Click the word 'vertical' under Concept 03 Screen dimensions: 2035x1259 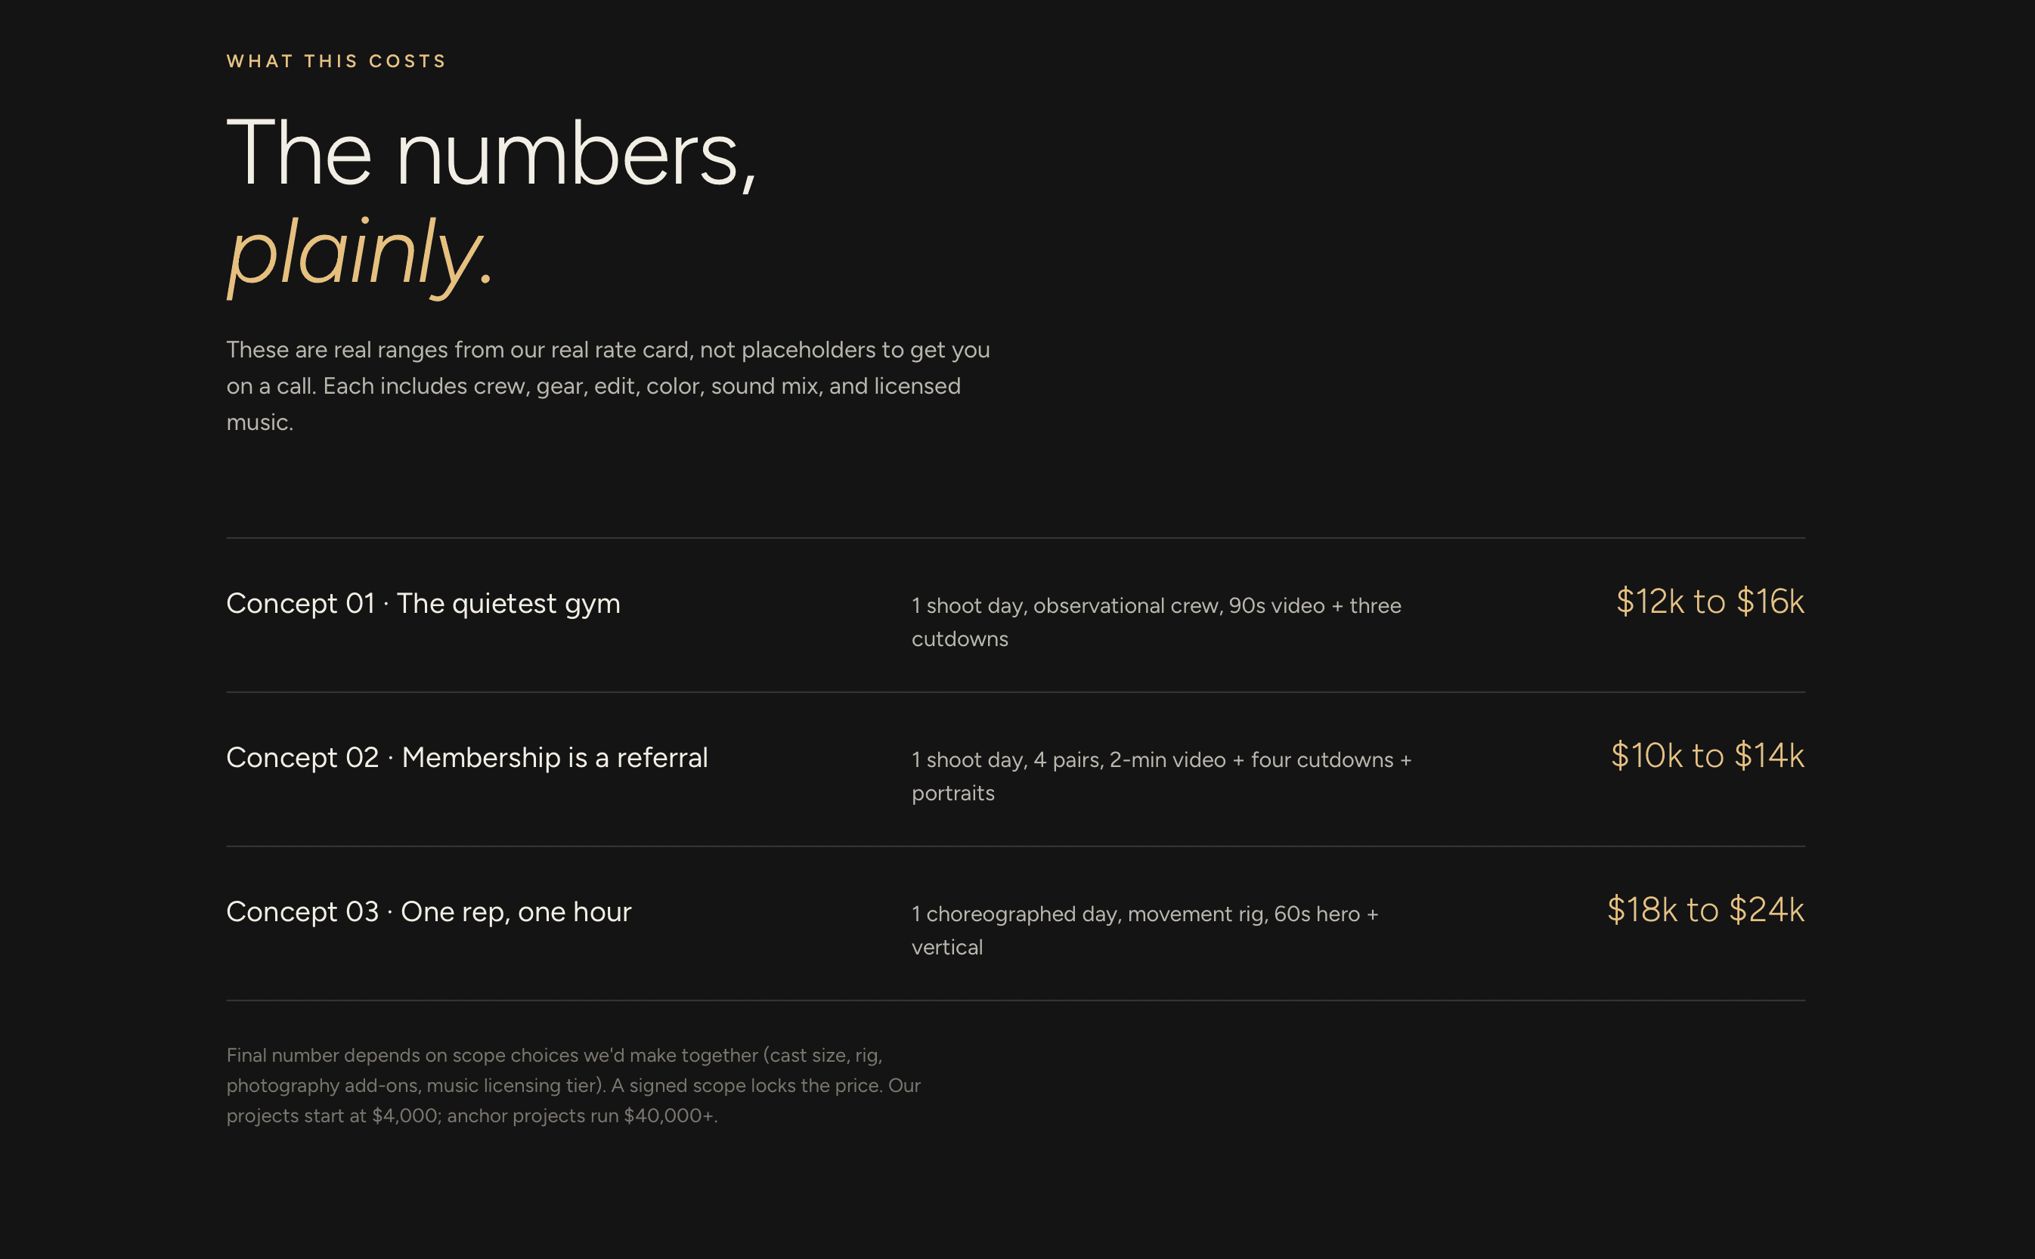[x=947, y=948]
